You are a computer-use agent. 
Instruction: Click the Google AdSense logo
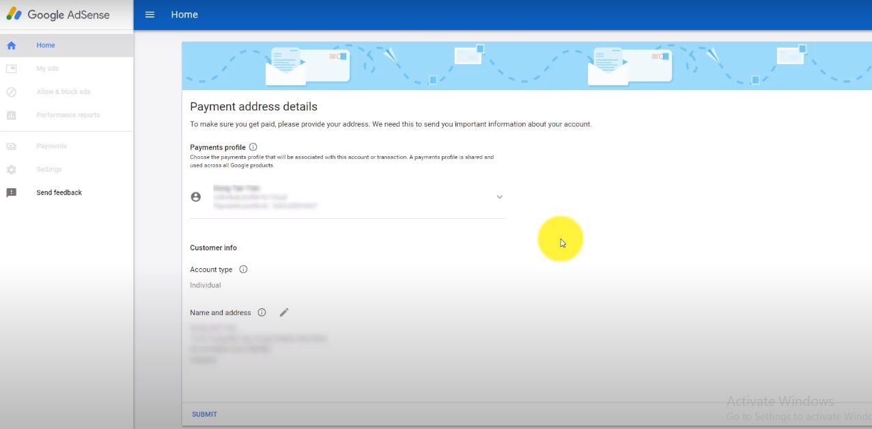coord(58,14)
